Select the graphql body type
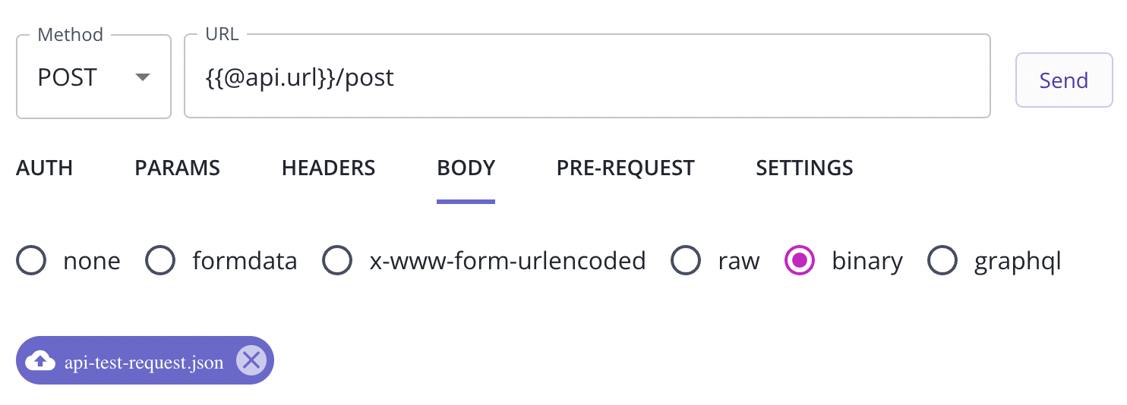 [942, 262]
